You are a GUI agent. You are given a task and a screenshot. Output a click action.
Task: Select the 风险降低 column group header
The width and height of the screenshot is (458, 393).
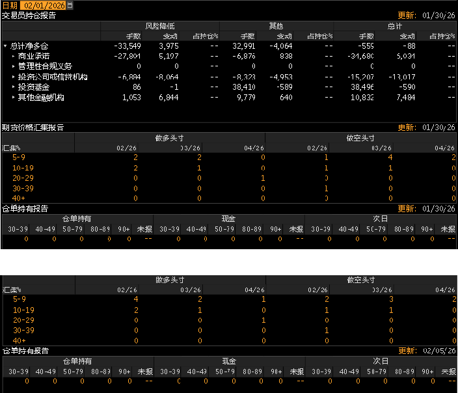point(159,26)
